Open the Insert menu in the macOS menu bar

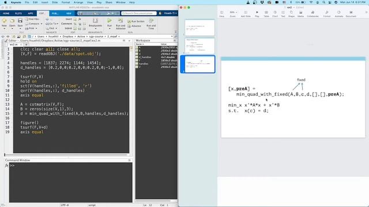(x=44, y=2)
